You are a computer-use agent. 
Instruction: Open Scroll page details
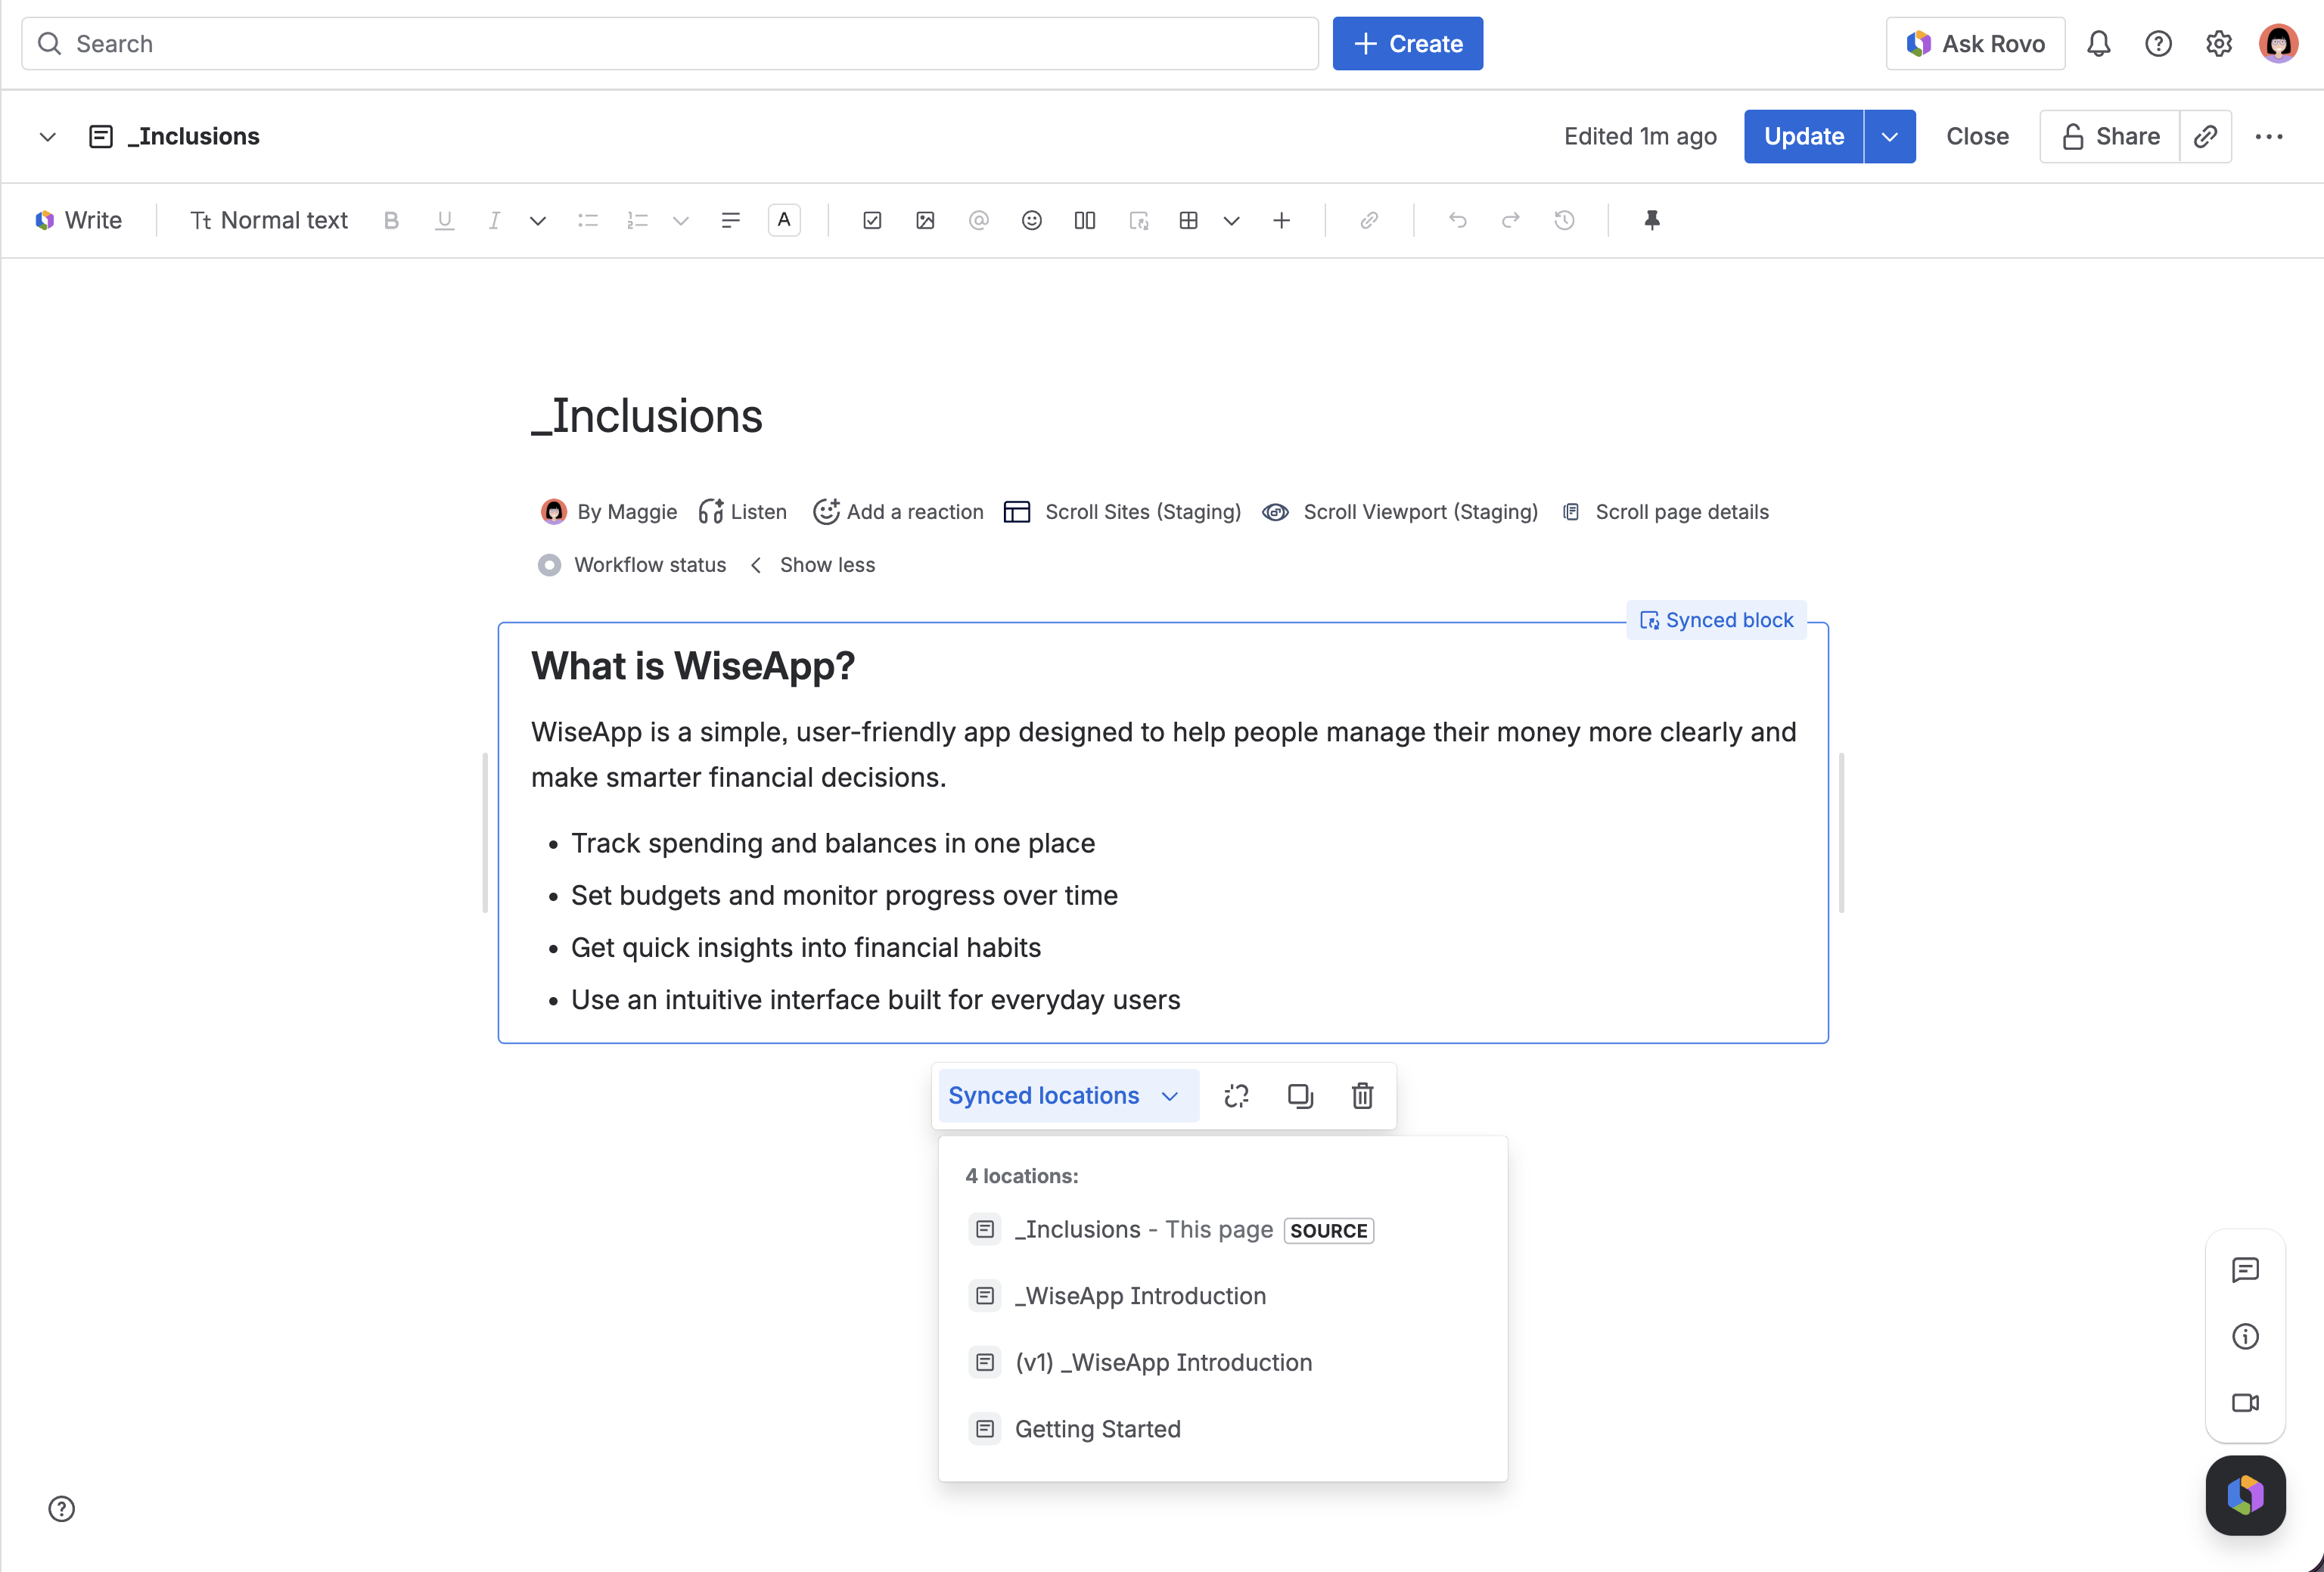tap(1665, 512)
